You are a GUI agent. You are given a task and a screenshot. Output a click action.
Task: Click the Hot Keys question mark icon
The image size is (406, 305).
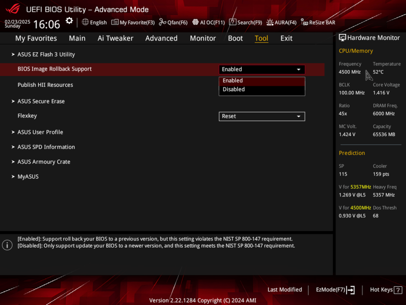(398, 290)
